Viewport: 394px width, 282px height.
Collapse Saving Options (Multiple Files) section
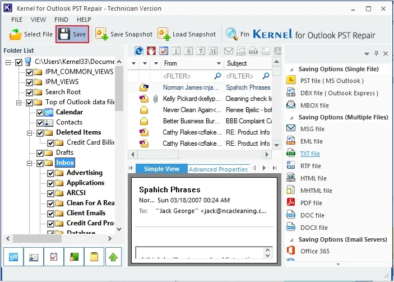point(291,118)
